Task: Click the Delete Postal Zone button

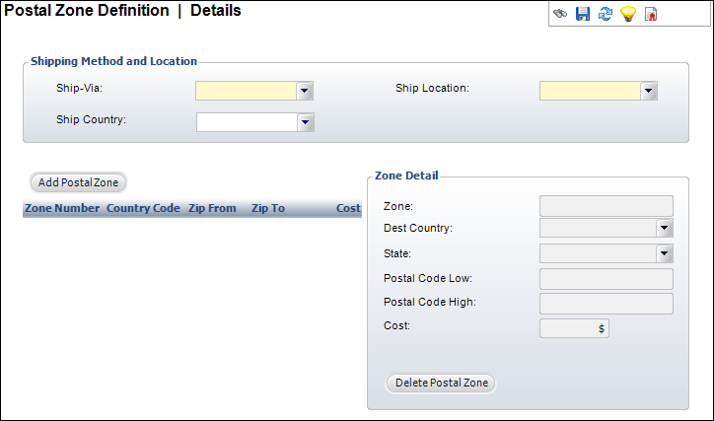Action: 441,383
